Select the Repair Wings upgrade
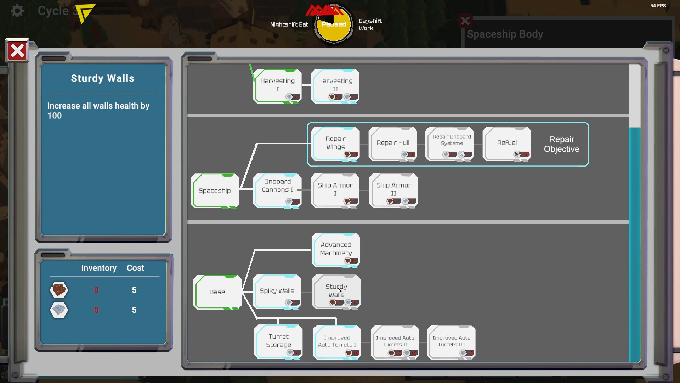This screenshot has width=680, height=383. coord(335,143)
